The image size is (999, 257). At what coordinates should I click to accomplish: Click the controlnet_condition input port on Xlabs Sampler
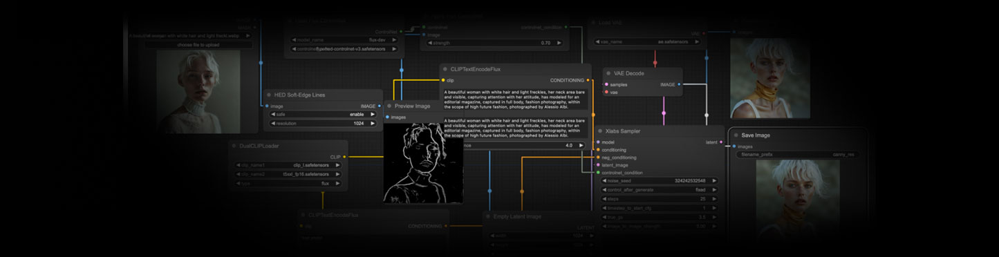pyautogui.click(x=598, y=173)
